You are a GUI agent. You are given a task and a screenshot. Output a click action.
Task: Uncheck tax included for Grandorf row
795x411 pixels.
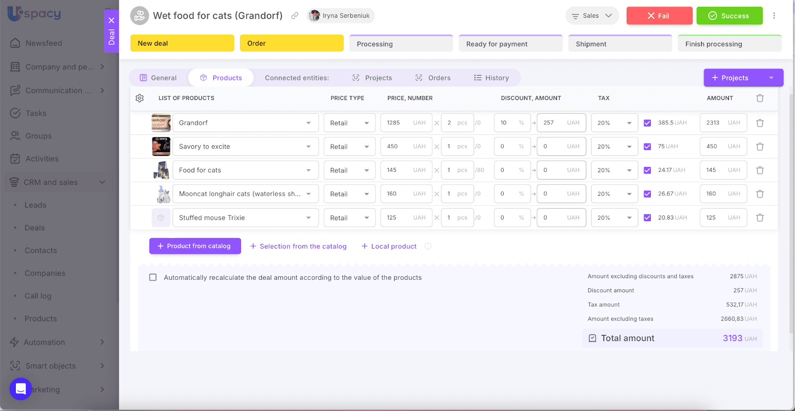click(647, 123)
